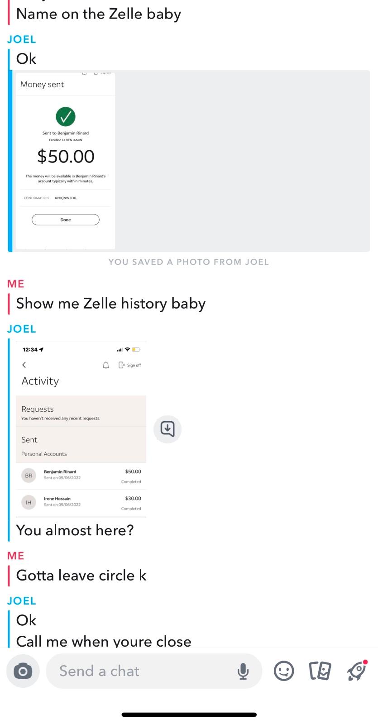The image size is (378, 724).
Task: Open the photo gallery cards icon
Action: click(320, 671)
